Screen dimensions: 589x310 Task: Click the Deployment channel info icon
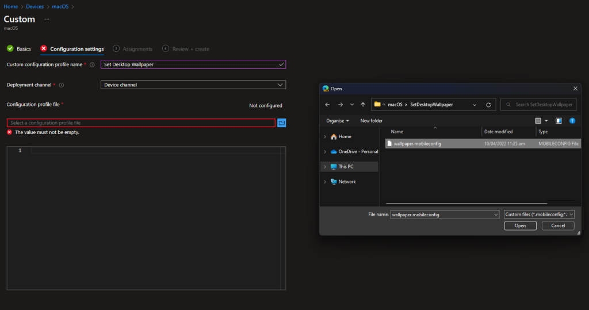tap(61, 85)
